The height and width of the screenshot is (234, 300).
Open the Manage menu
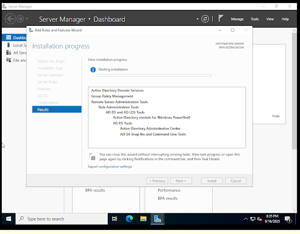point(237,19)
